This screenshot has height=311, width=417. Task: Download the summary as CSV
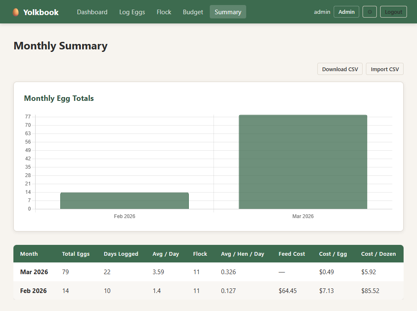tap(340, 69)
